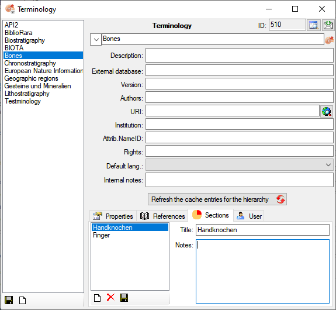Image resolution: width=336 pixels, height=310 pixels.
Task: Create new terminology with bottom-left page icon
Action: (x=23, y=300)
